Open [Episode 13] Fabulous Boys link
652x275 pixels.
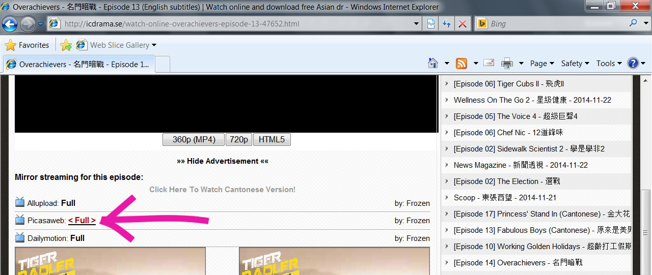point(542,230)
